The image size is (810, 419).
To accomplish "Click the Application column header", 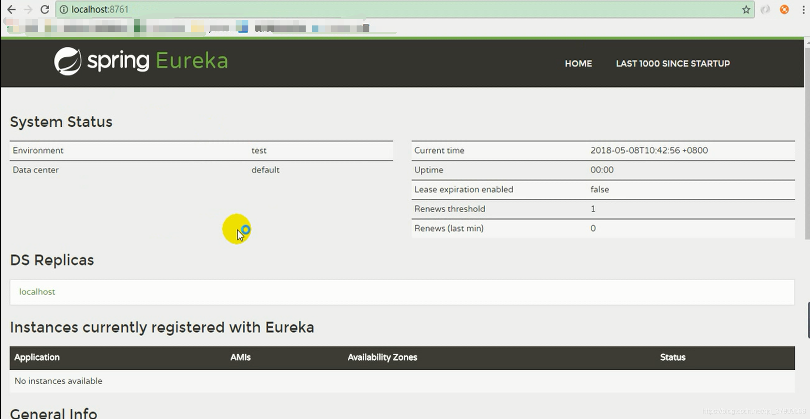I will pyautogui.click(x=37, y=357).
